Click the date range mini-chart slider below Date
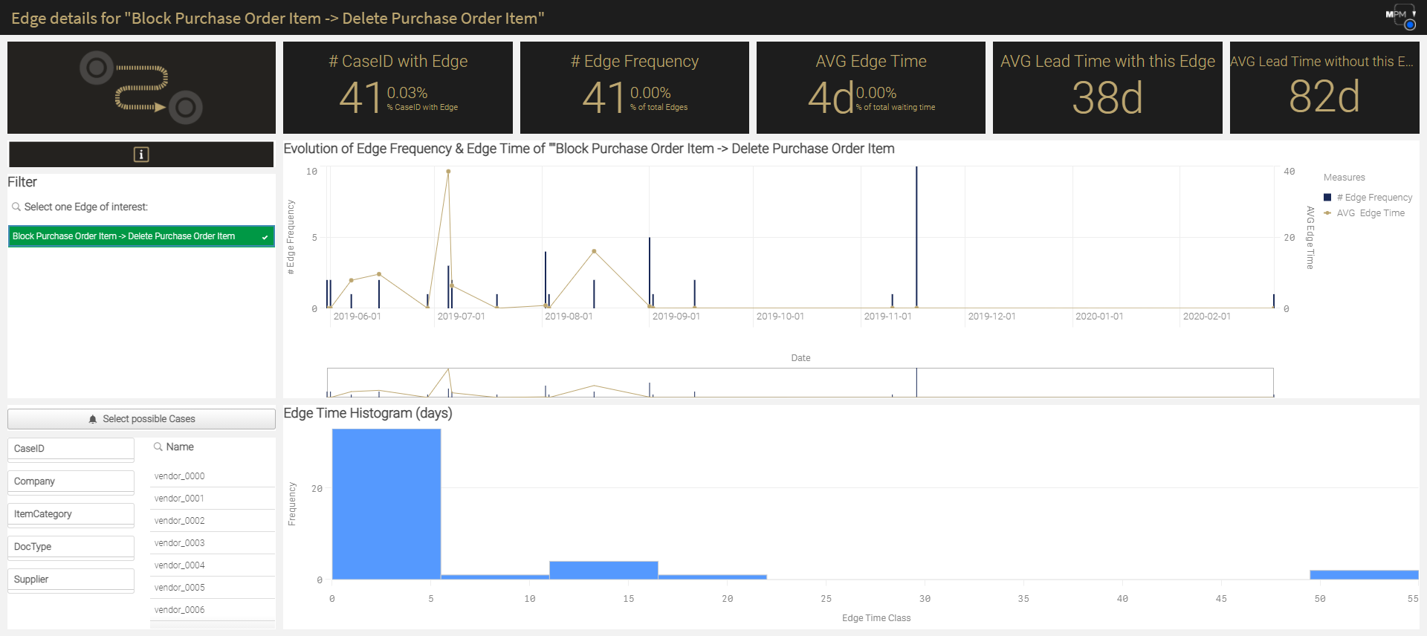The image size is (1427, 636). point(800,383)
